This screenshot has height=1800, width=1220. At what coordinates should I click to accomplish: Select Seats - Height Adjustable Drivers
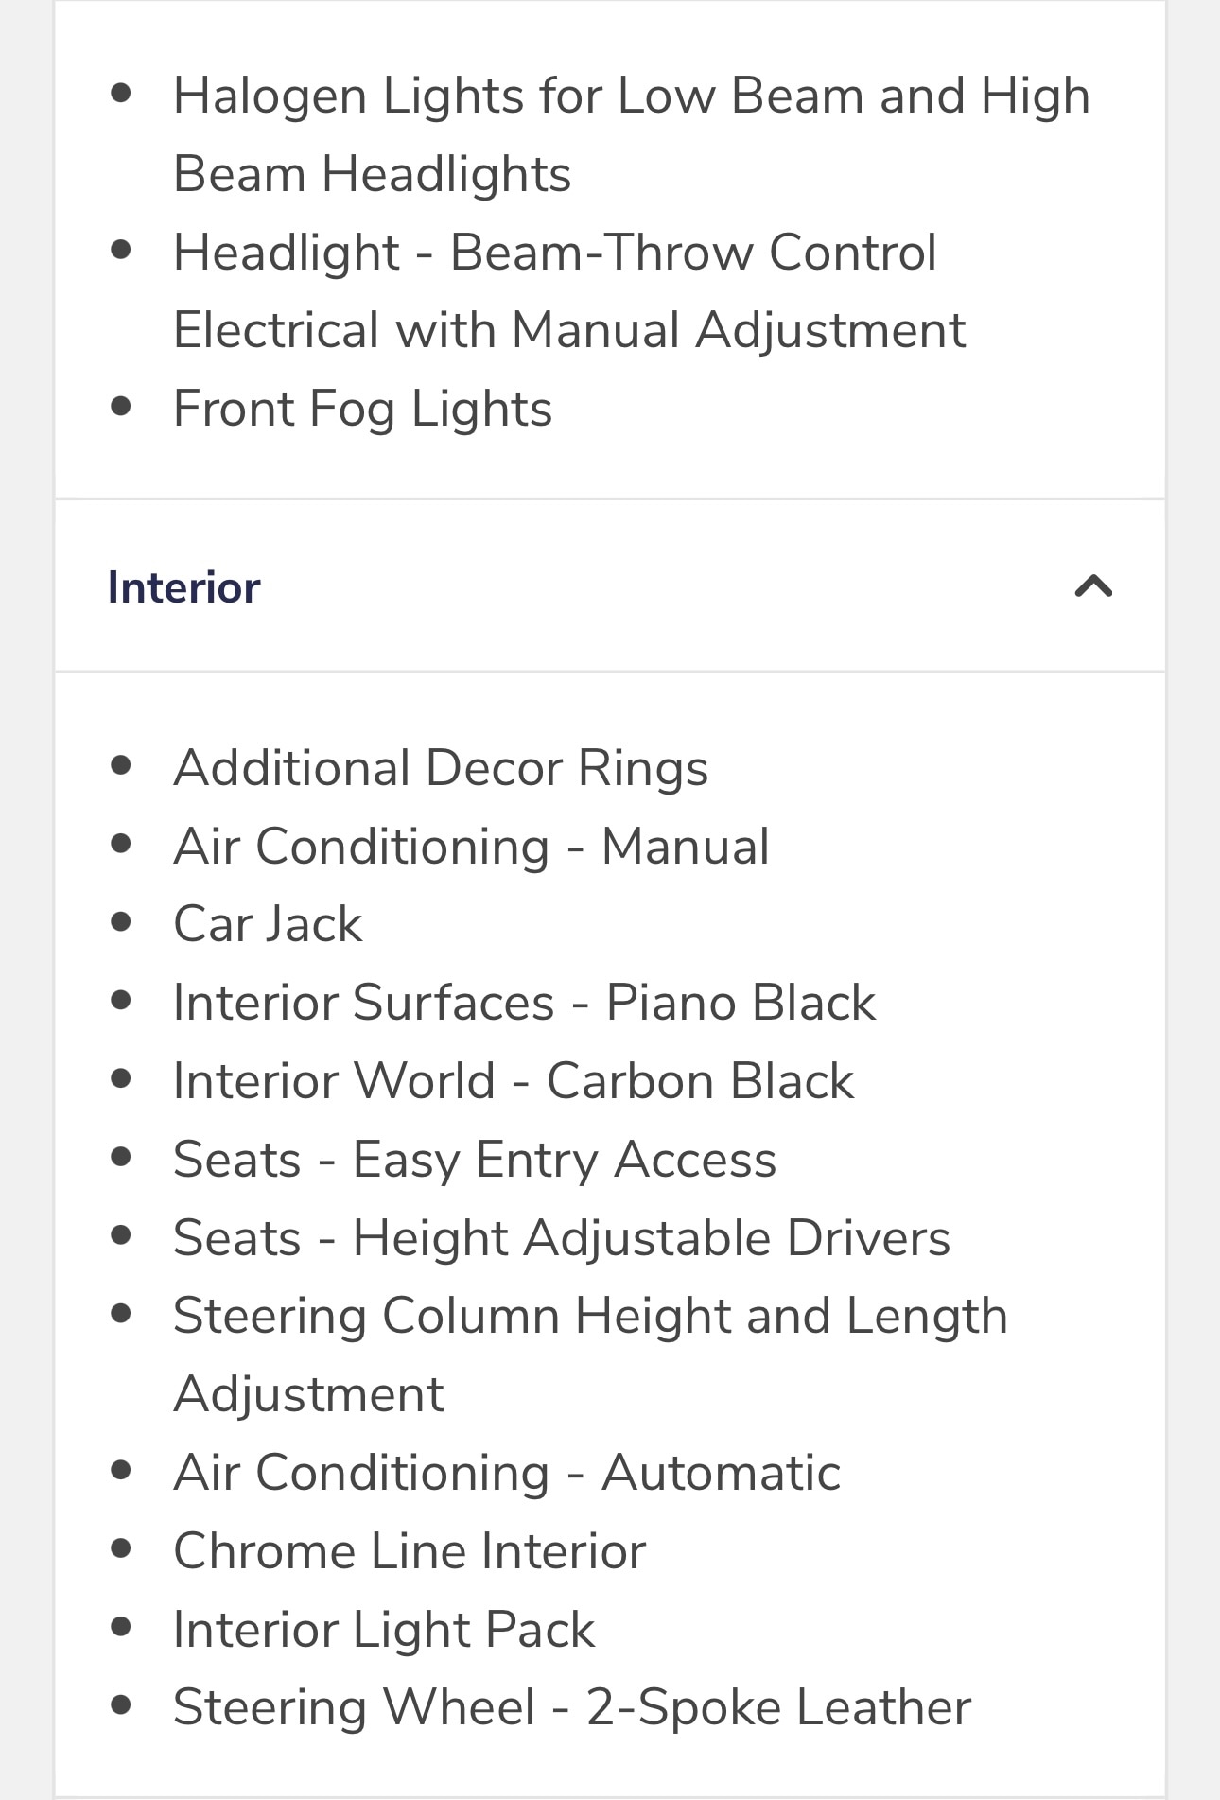pos(562,1238)
